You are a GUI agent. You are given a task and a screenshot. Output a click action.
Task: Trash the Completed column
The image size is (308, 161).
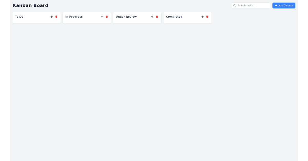point(207,17)
